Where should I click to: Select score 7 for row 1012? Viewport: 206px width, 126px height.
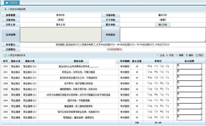(155, 66)
